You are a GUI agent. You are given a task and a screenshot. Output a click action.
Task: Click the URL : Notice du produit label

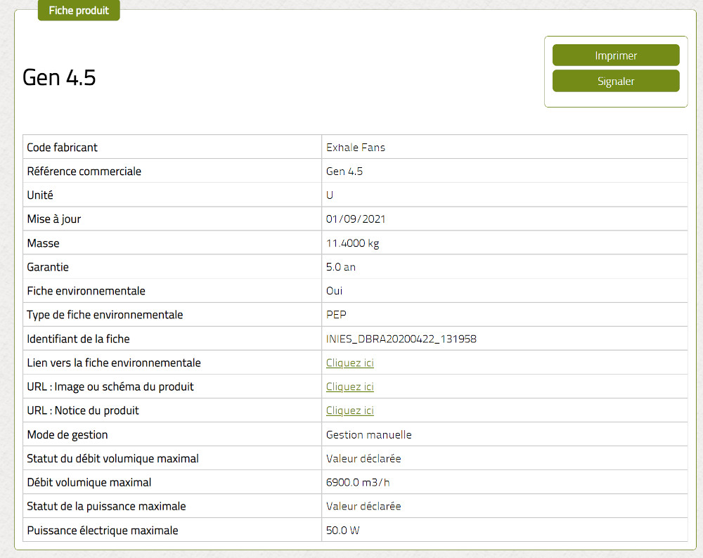coord(83,410)
